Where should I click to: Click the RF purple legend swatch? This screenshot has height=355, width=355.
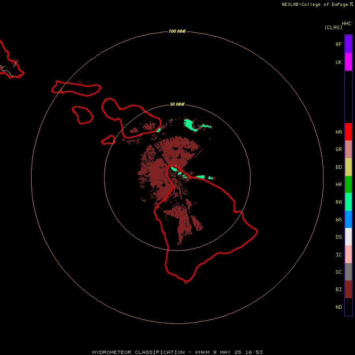pos(348,44)
